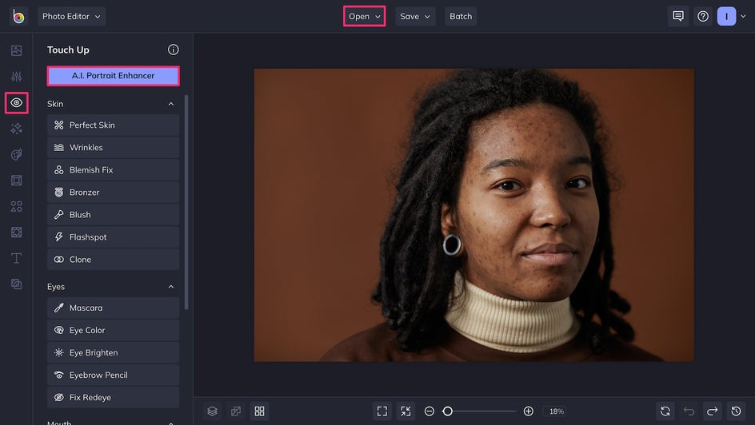Open the Effects sparkles sidebar icon

16,129
